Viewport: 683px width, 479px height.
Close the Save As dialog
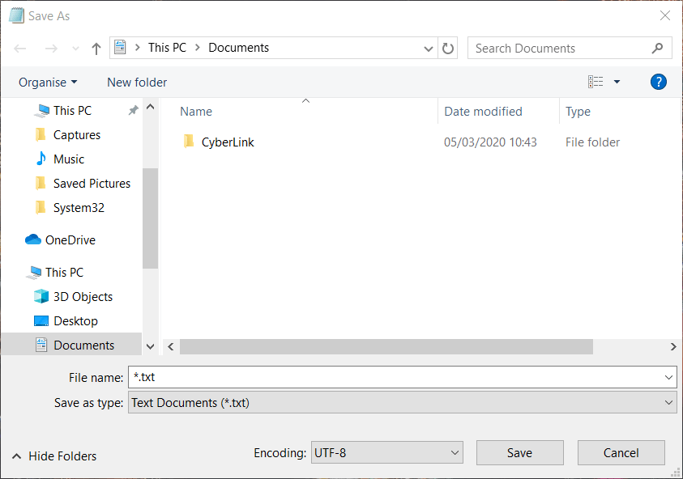(x=664, y=15)
